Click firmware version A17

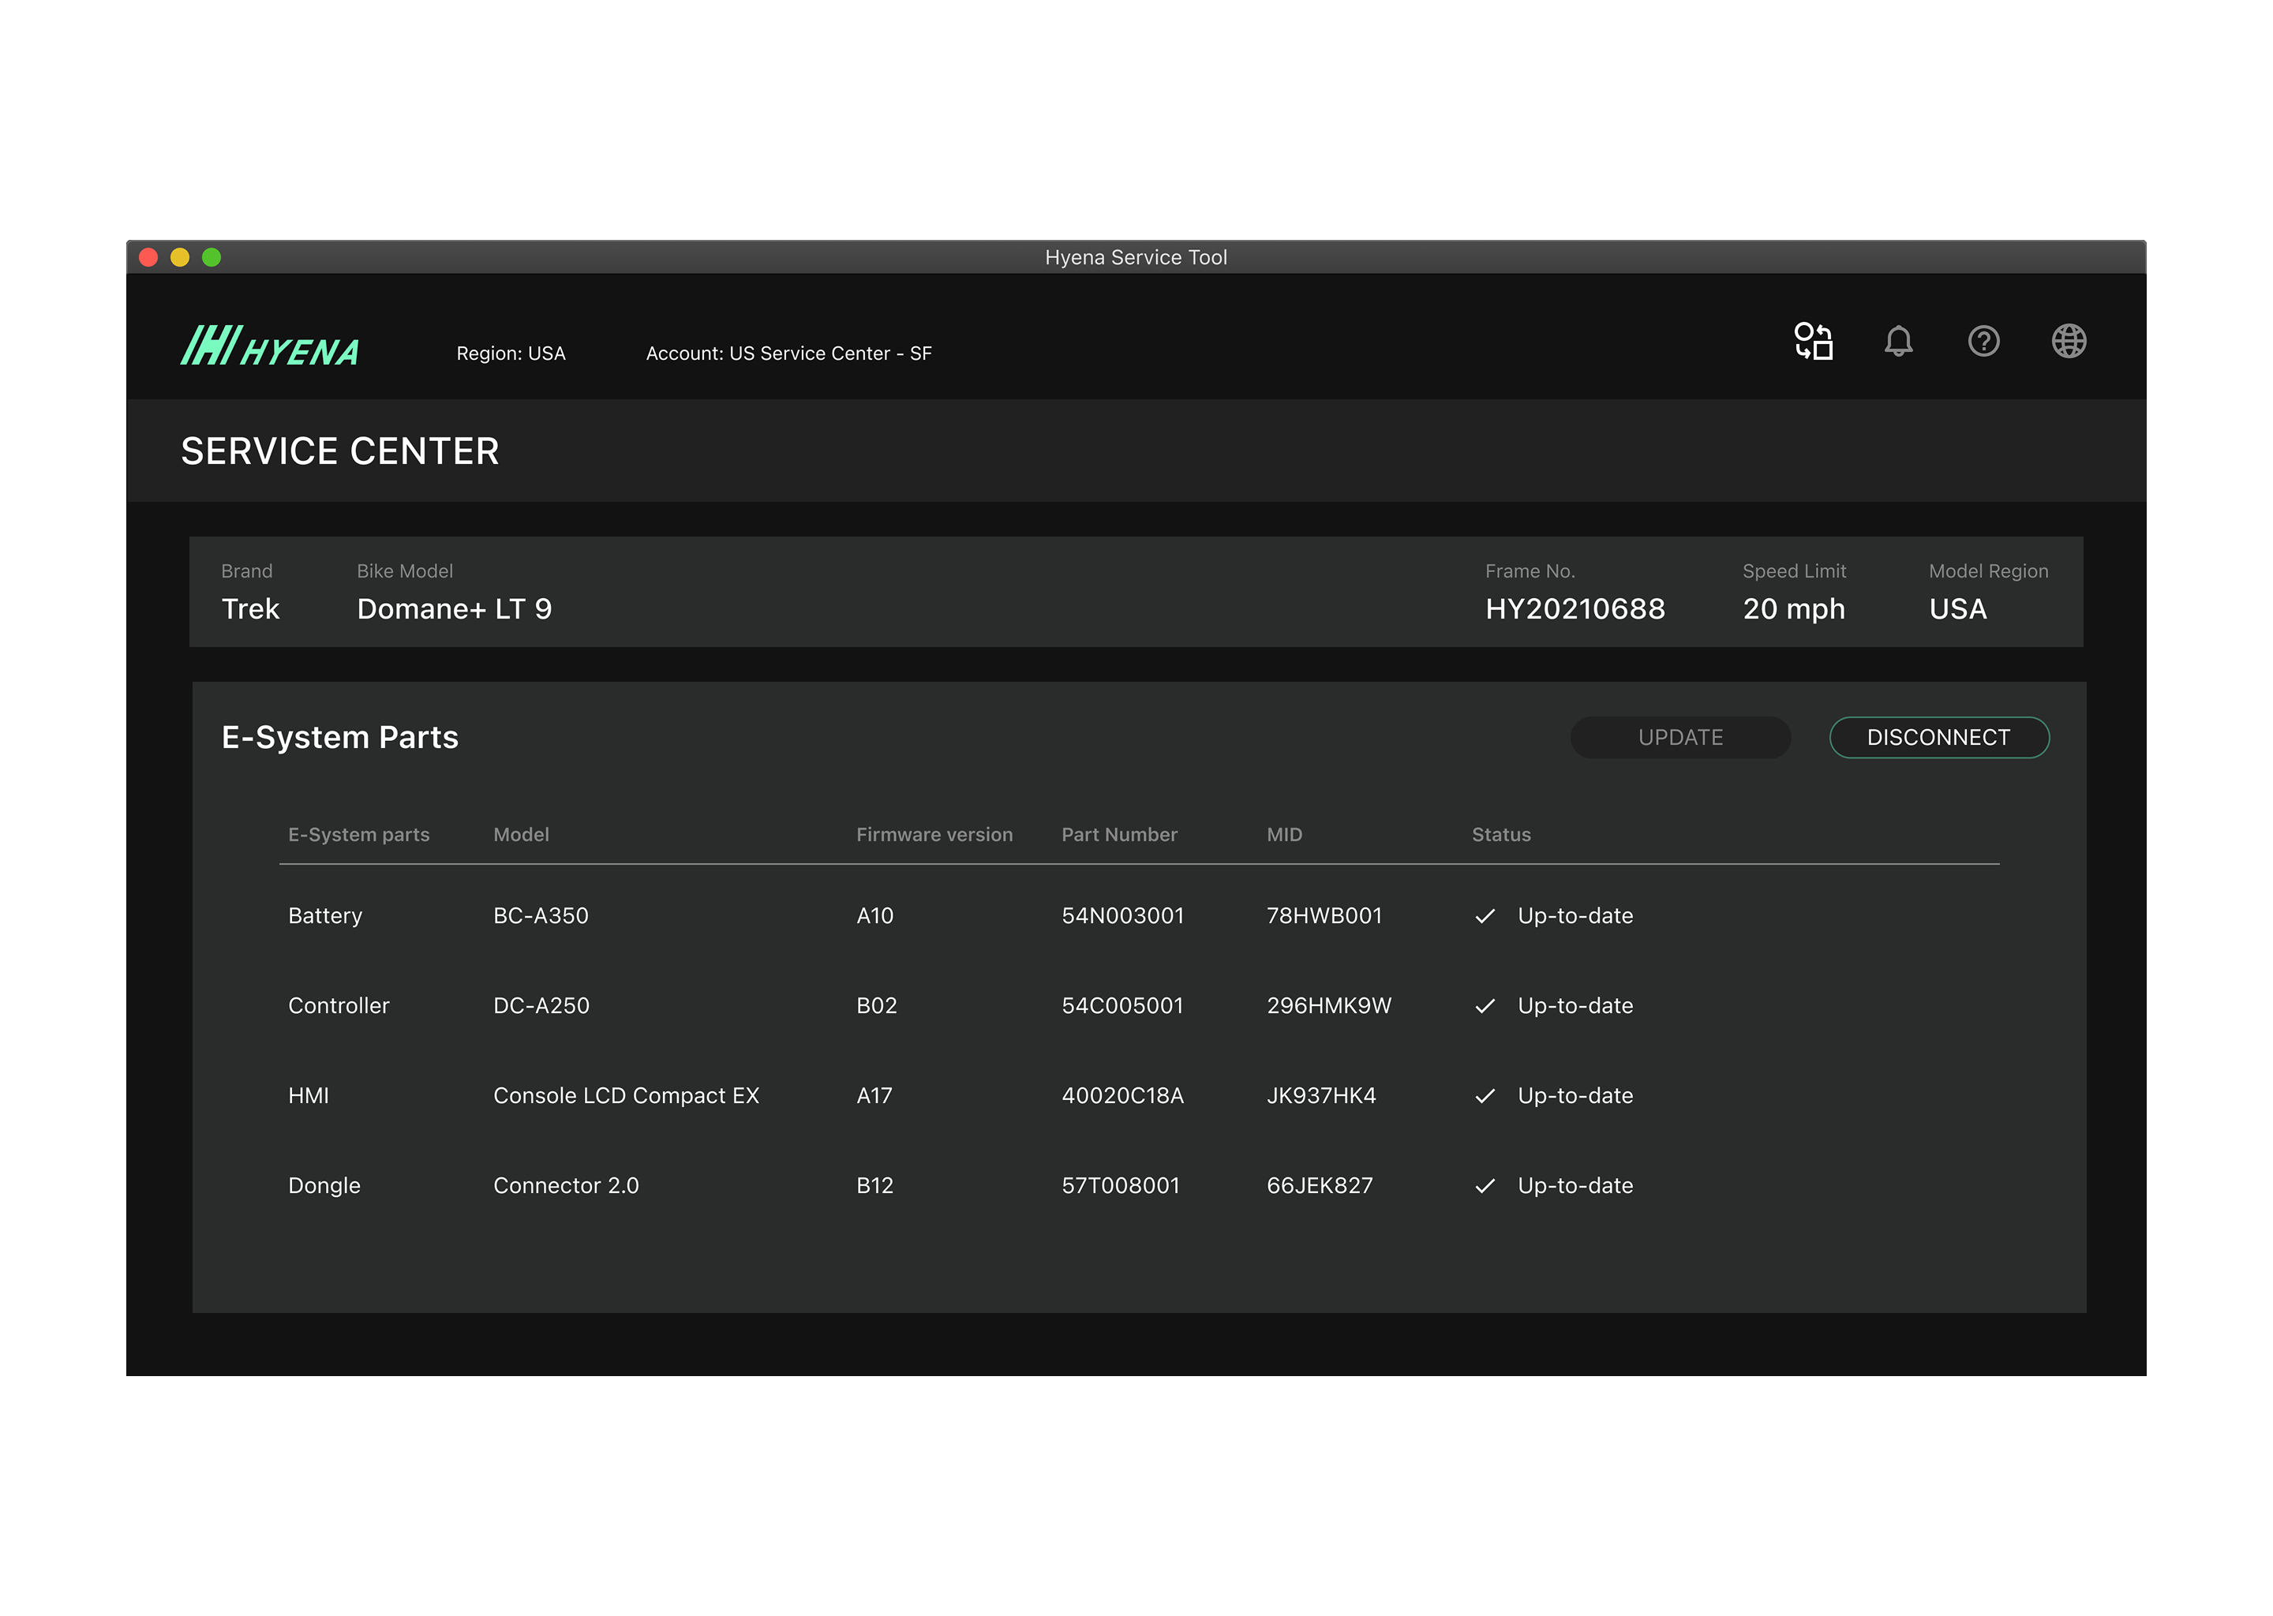pos(874,1095)
